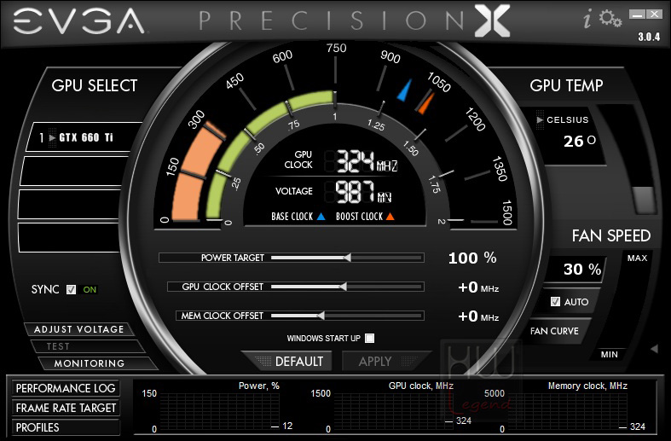
Task: Click the GPU clock 324 MHz readout
Action: click(x=367, y=161)
